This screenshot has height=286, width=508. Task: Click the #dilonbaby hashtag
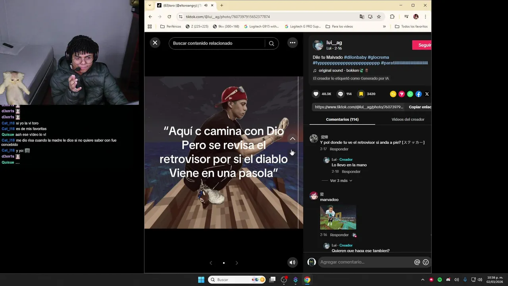coord(355,58)
